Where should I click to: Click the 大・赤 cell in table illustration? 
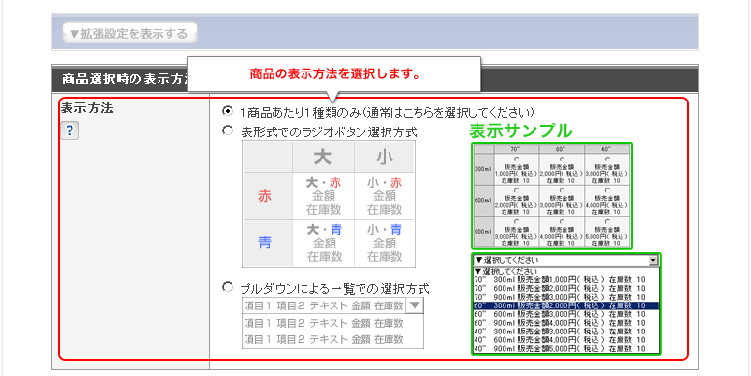324,196
